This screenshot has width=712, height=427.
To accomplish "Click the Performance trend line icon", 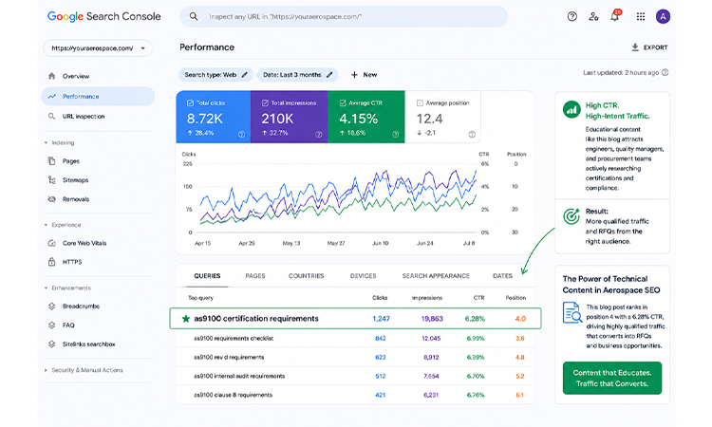I will 52,96.
